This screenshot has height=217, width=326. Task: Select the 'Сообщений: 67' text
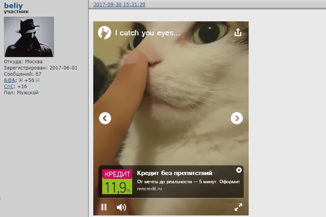[x=23, y=74]
